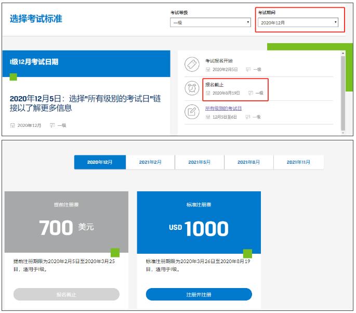This screenshot has height=313, width=356.
Task: Click the level tag icon beside 2020年8月19日
Action: [x=250, y=93]
